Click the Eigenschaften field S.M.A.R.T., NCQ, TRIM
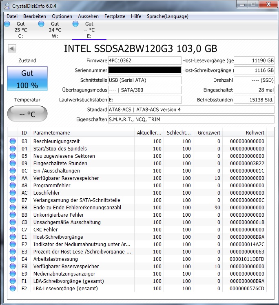 click(x=191, y=119)
